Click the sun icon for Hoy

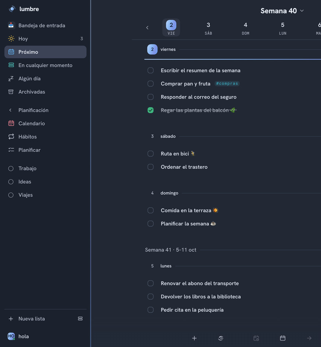click(11, 39)
